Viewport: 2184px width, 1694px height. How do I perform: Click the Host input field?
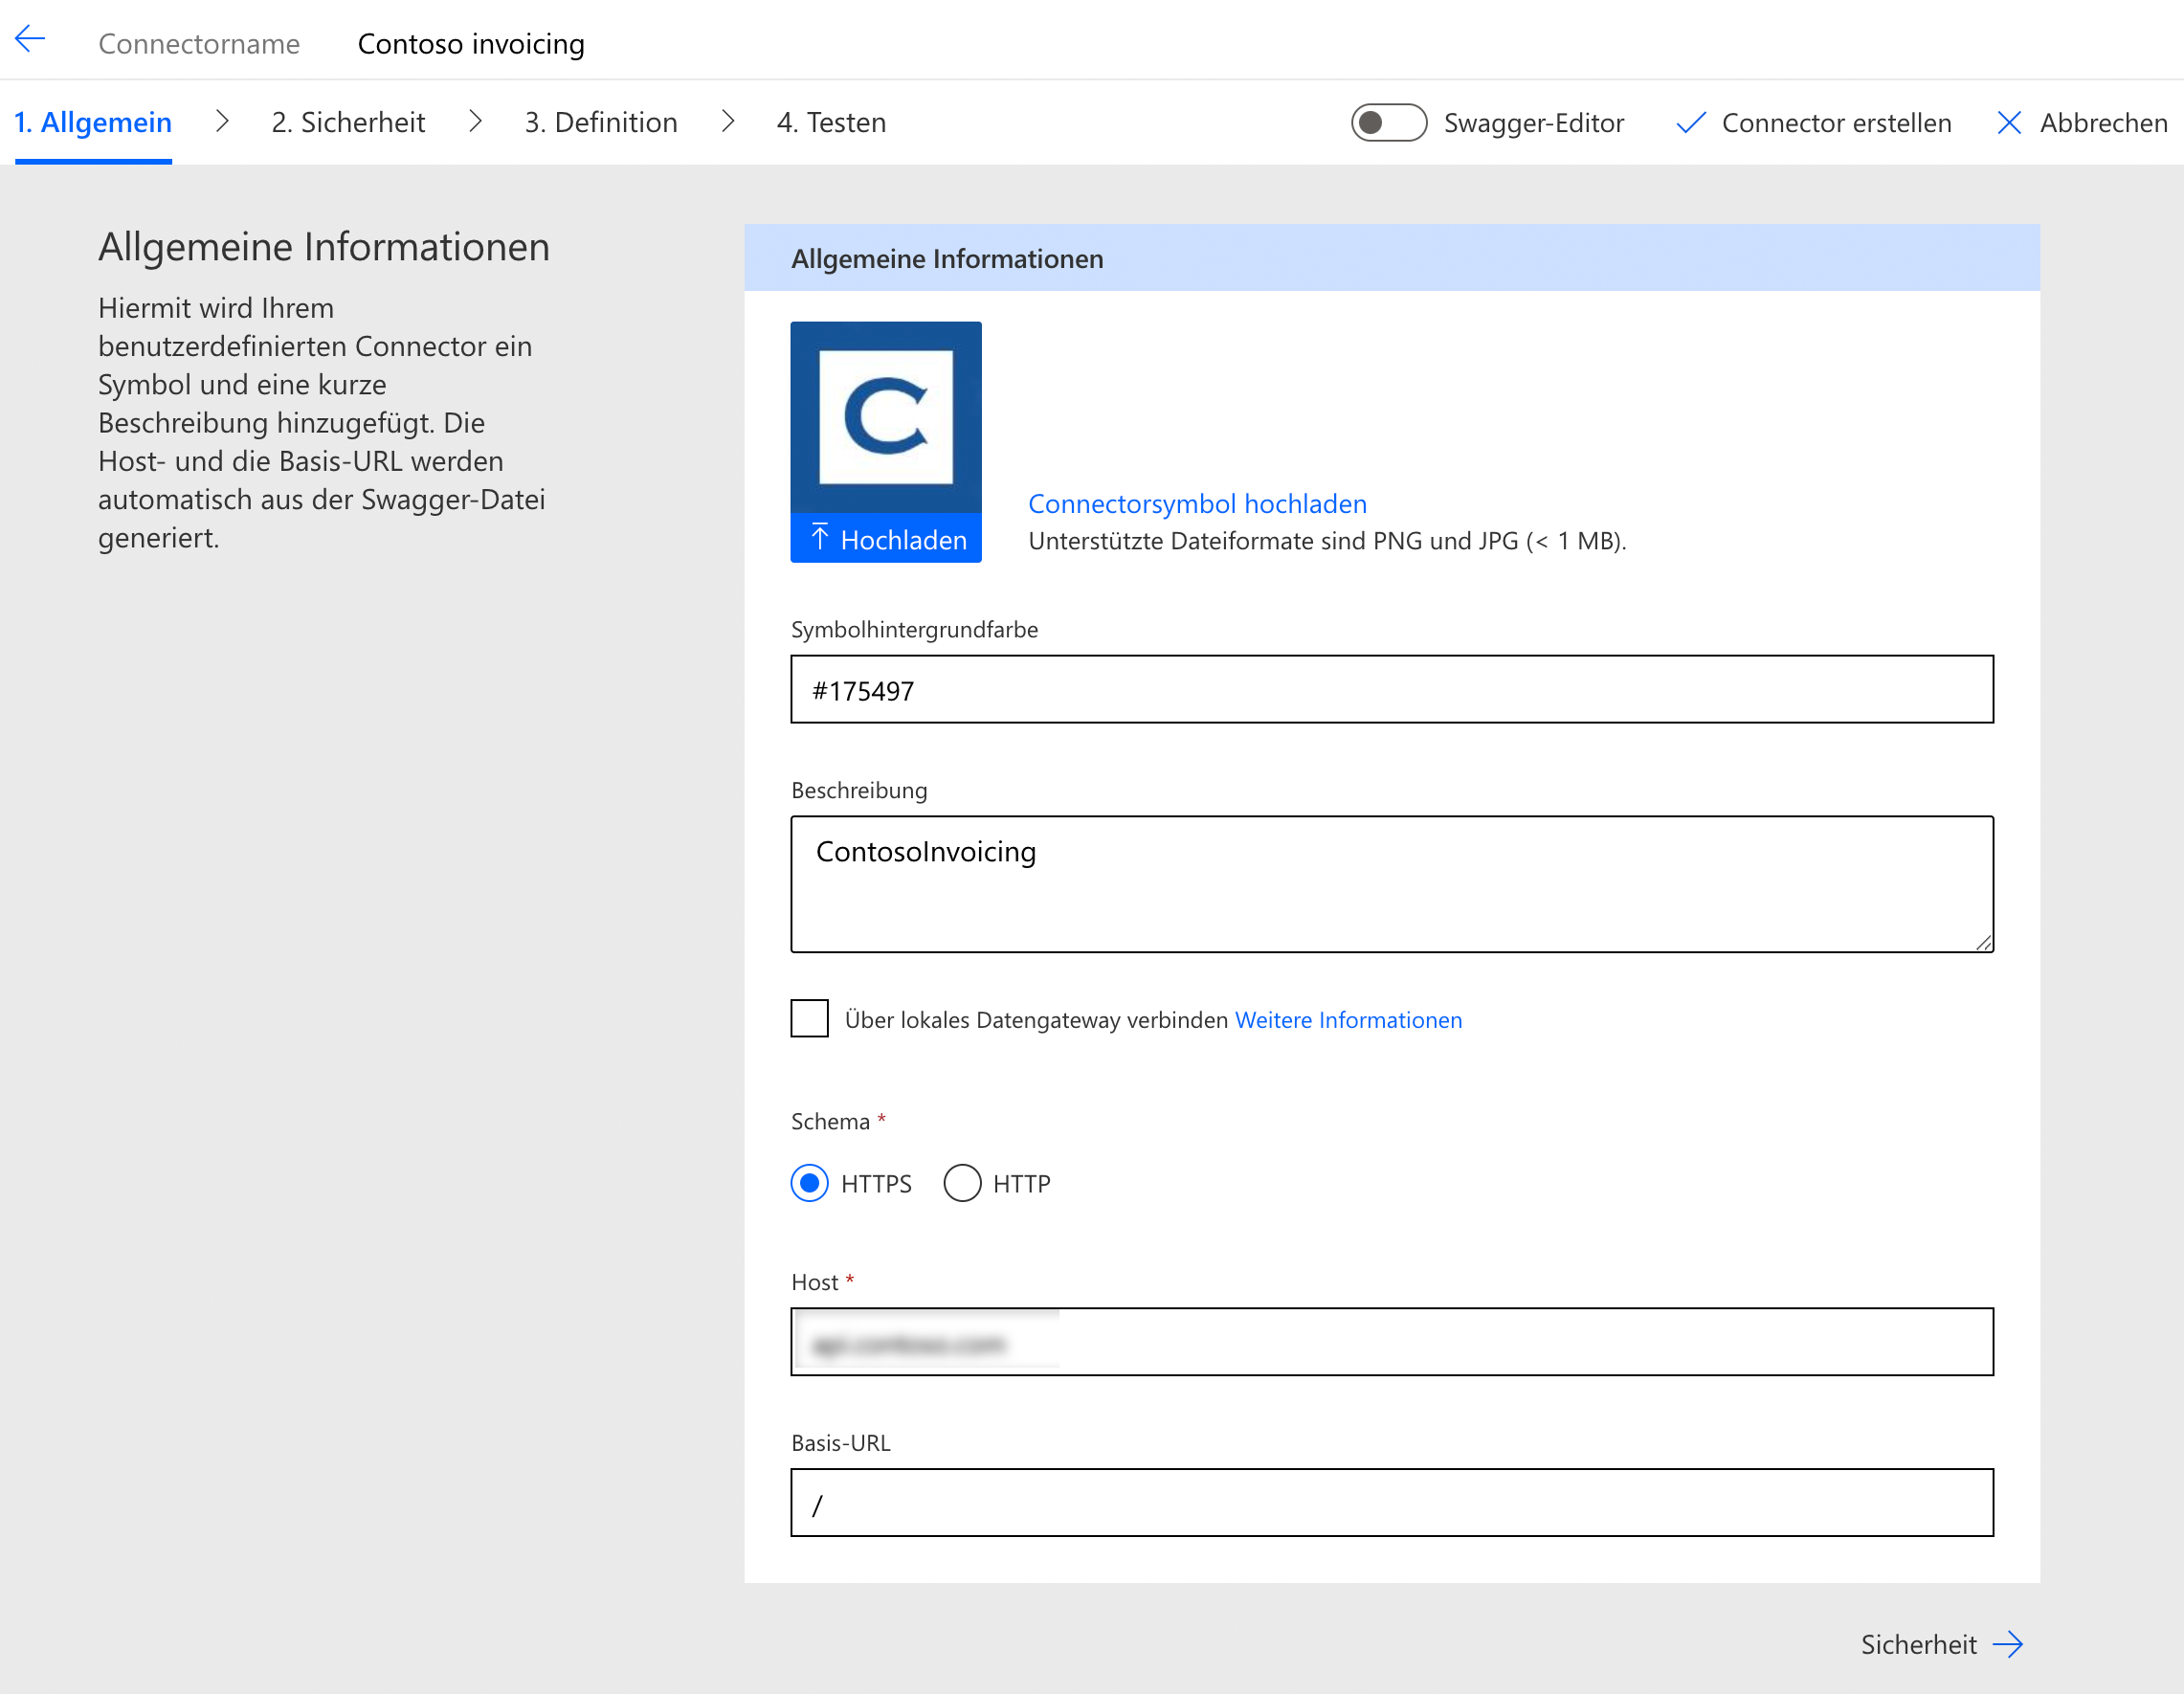pyautogui.click(x=1392, y=1342)
